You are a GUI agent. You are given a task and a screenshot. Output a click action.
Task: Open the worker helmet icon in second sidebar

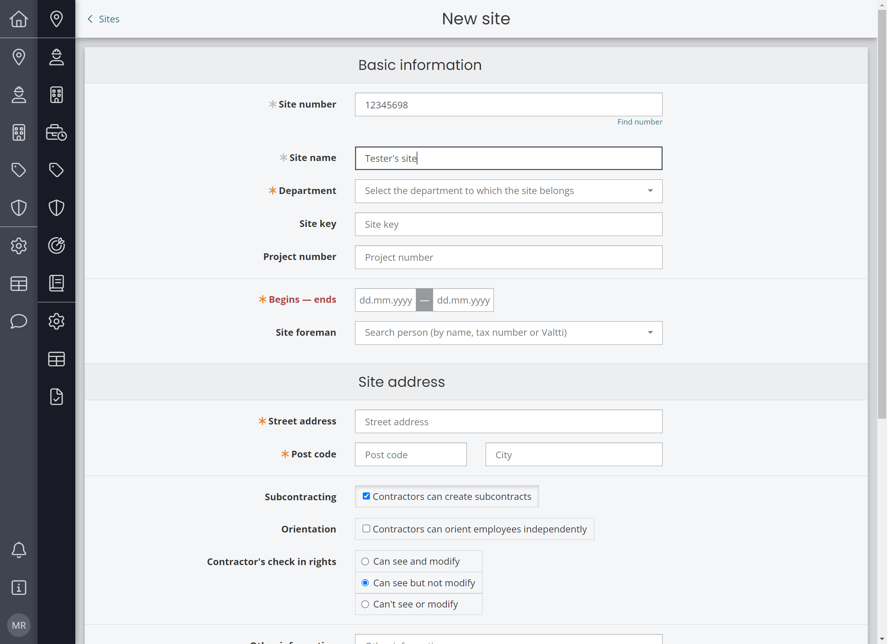pos(56,57)
